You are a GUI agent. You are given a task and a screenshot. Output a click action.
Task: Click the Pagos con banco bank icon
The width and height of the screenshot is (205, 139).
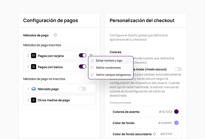click(x=34, y=67)
